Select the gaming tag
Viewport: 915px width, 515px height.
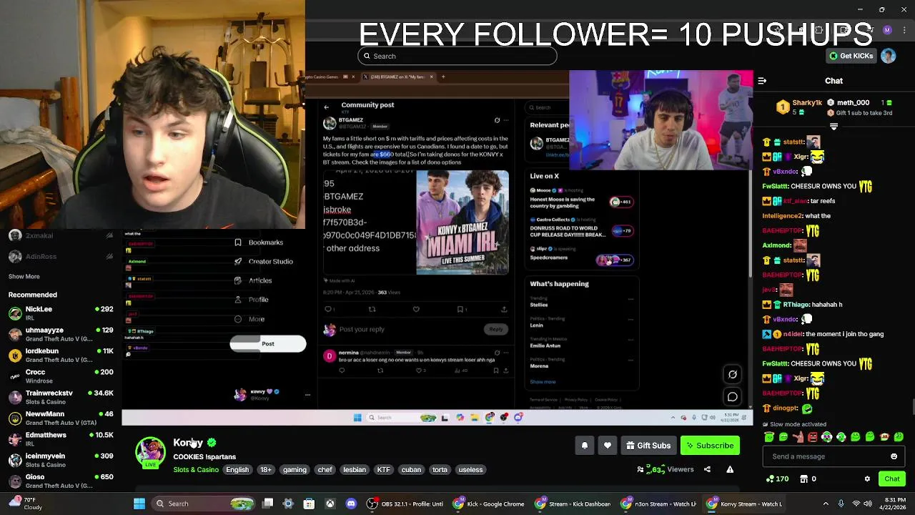click(295, 470)
